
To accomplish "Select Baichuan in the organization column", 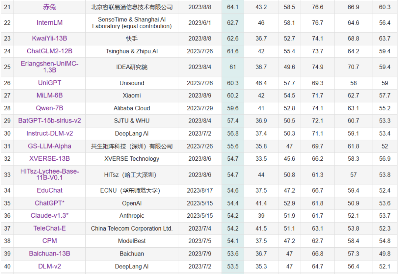I will [x=132, y=254].
